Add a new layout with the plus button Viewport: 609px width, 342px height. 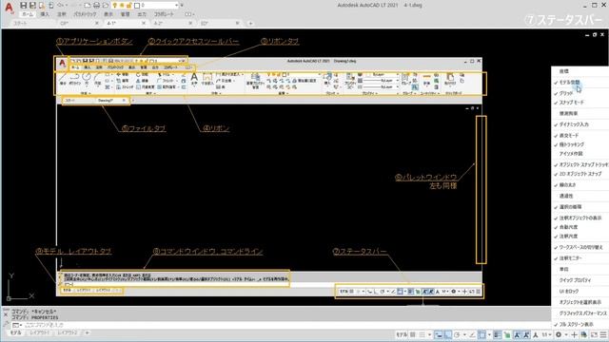88,332
